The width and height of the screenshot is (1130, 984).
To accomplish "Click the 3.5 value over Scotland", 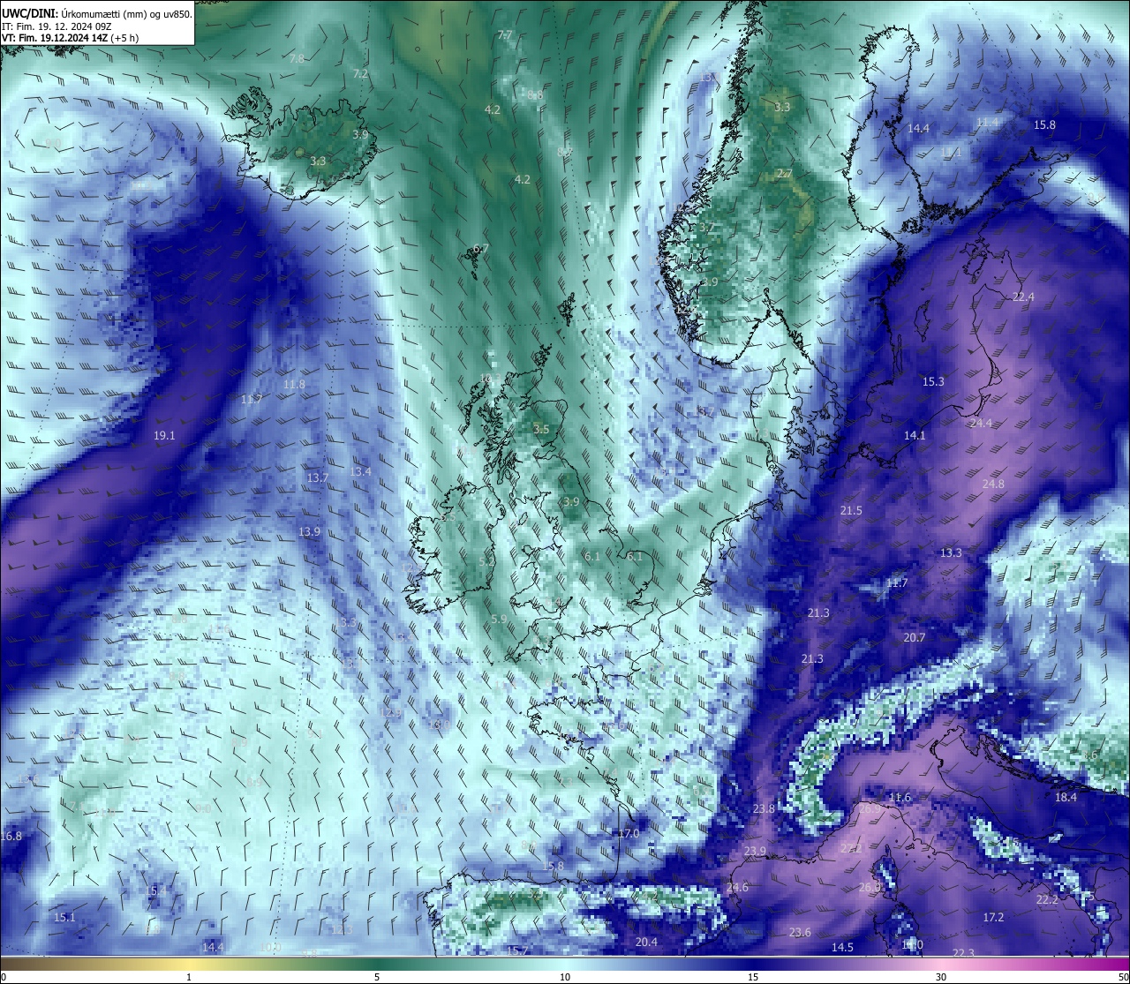I will point(541,429).
